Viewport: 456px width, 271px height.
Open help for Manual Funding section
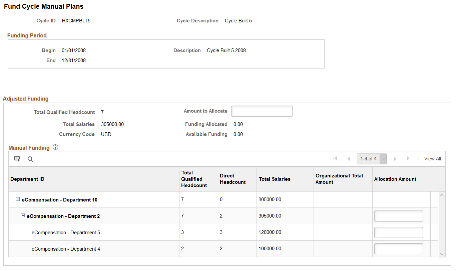[55, 147]
